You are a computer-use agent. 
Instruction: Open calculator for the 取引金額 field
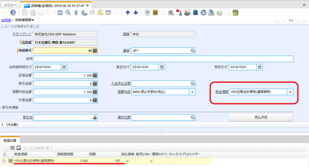(95, 84)
